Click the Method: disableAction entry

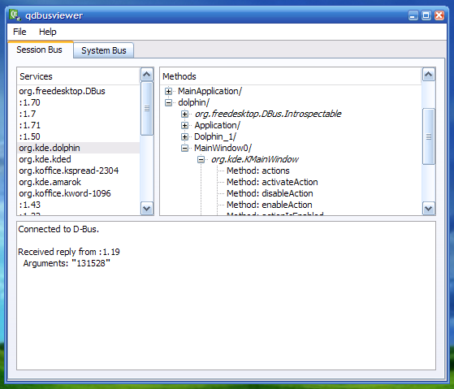(x=270, y=193)
